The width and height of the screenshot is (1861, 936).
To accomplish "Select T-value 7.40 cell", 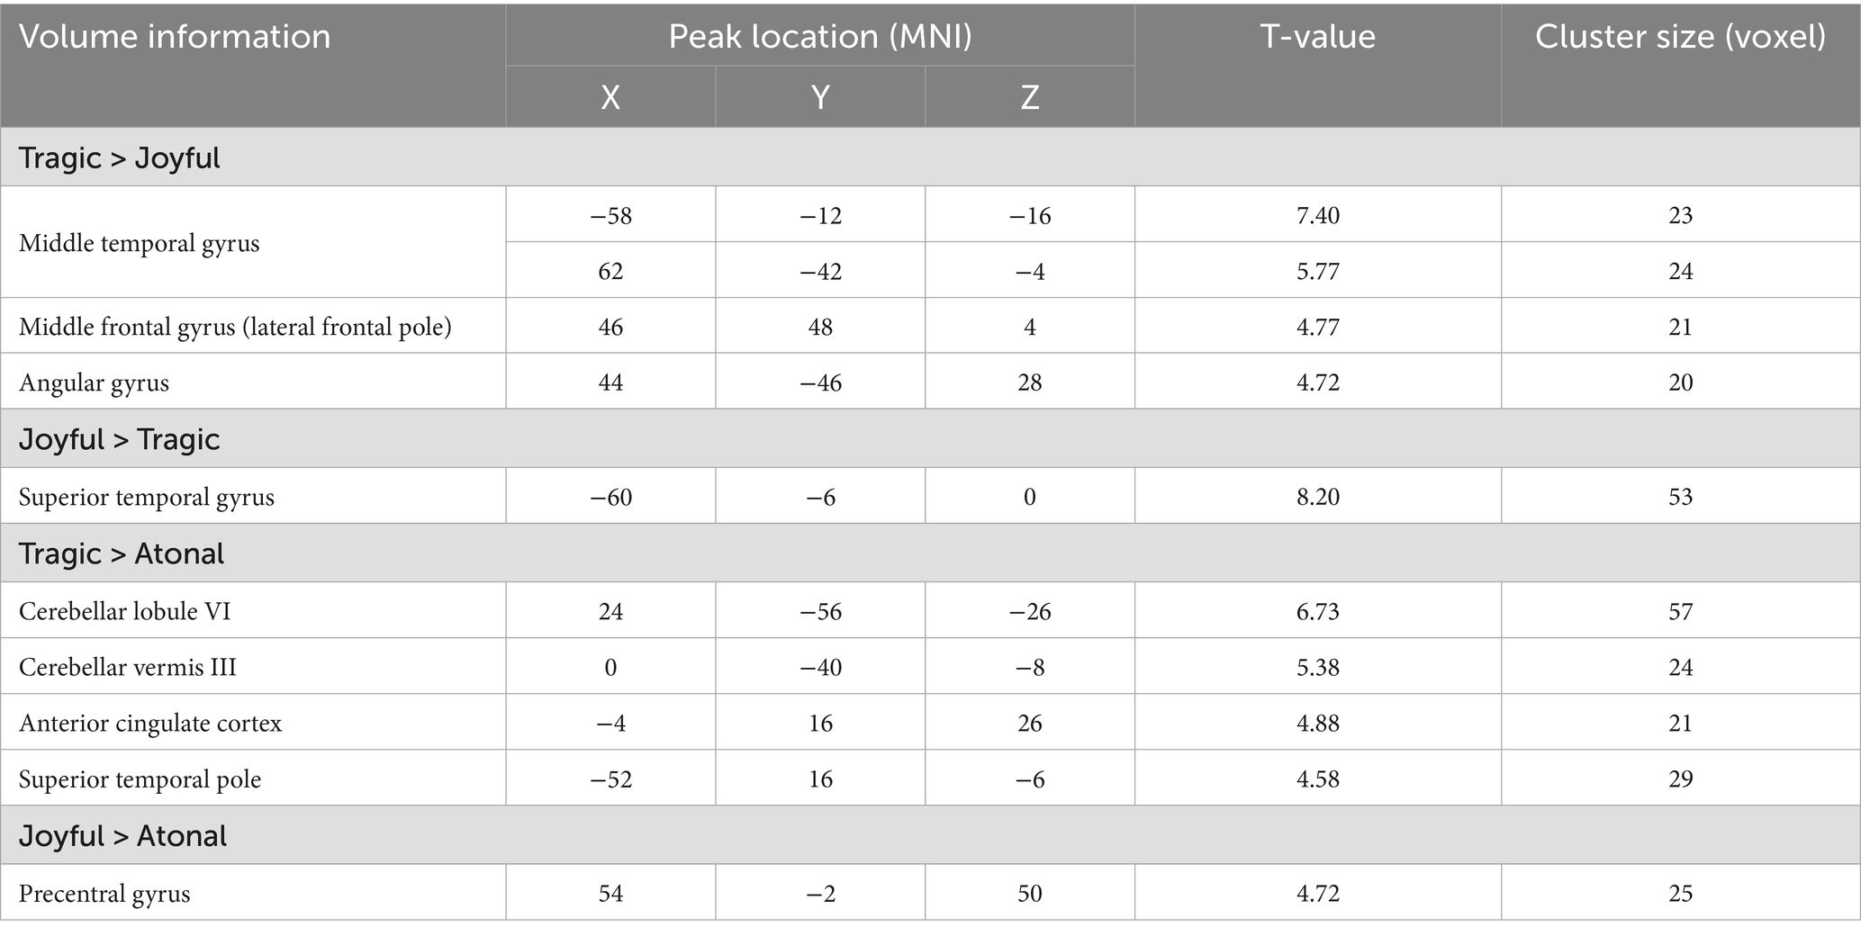I will click(x=1317, y=215).
